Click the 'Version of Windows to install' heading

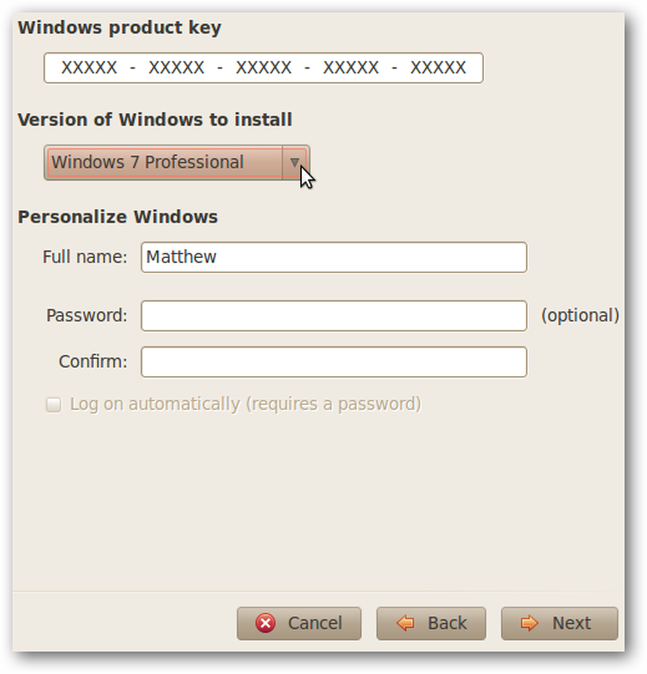155,119
